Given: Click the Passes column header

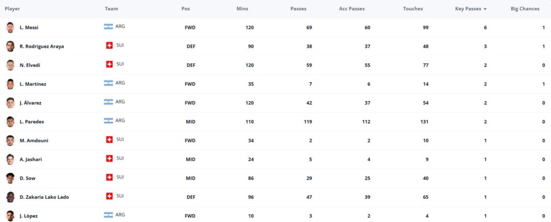Looking at the screenshot, I should click(x=298, y=9).
